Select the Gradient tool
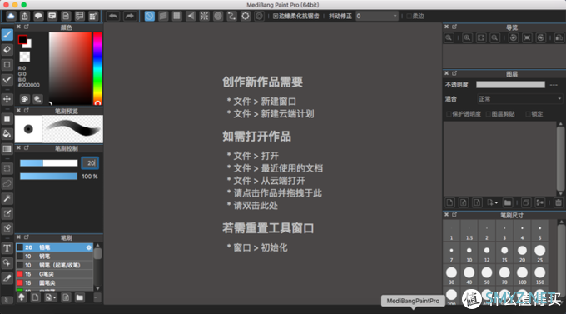Image resolution: width=566 pixels, height=314 pixels. tap(7, 149)
